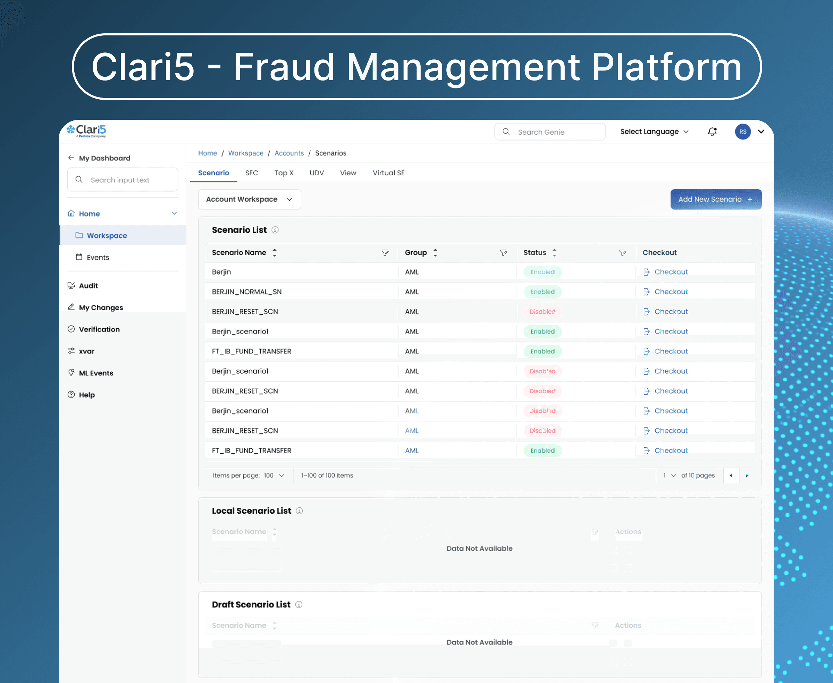This screenshot has height=683, width=833.
Task: Sort table by Status column
Action: [x=554, y=253]
